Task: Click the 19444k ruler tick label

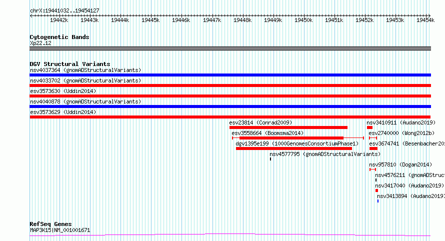Action: [120, 20]
